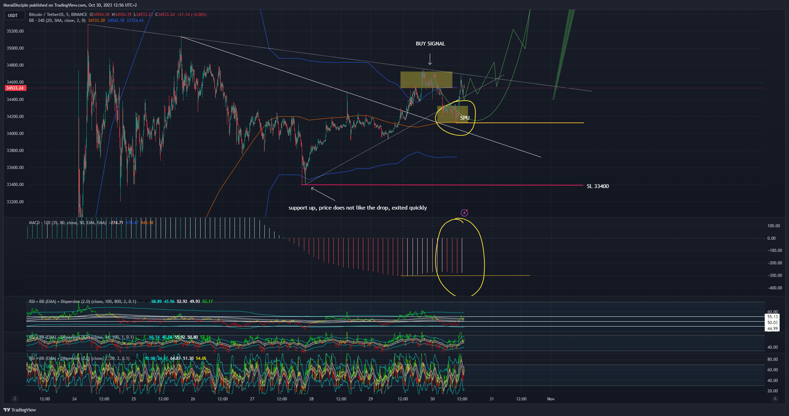789x416 pixels.
Task: Click the date 30 on time axis
Action: 432,399
